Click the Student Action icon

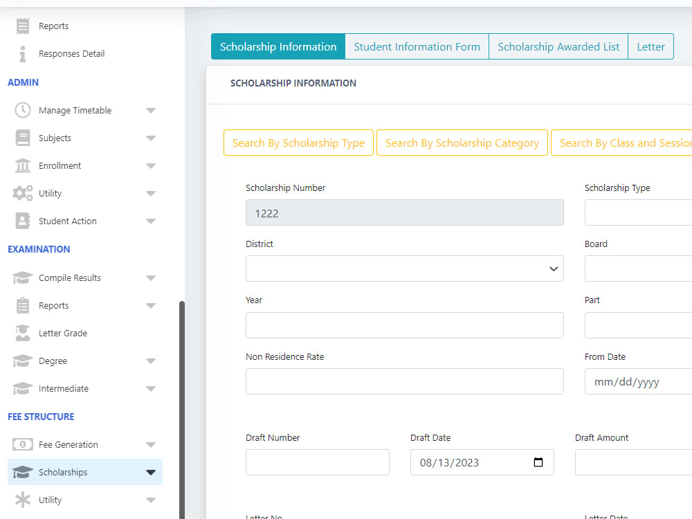point(22,221)
